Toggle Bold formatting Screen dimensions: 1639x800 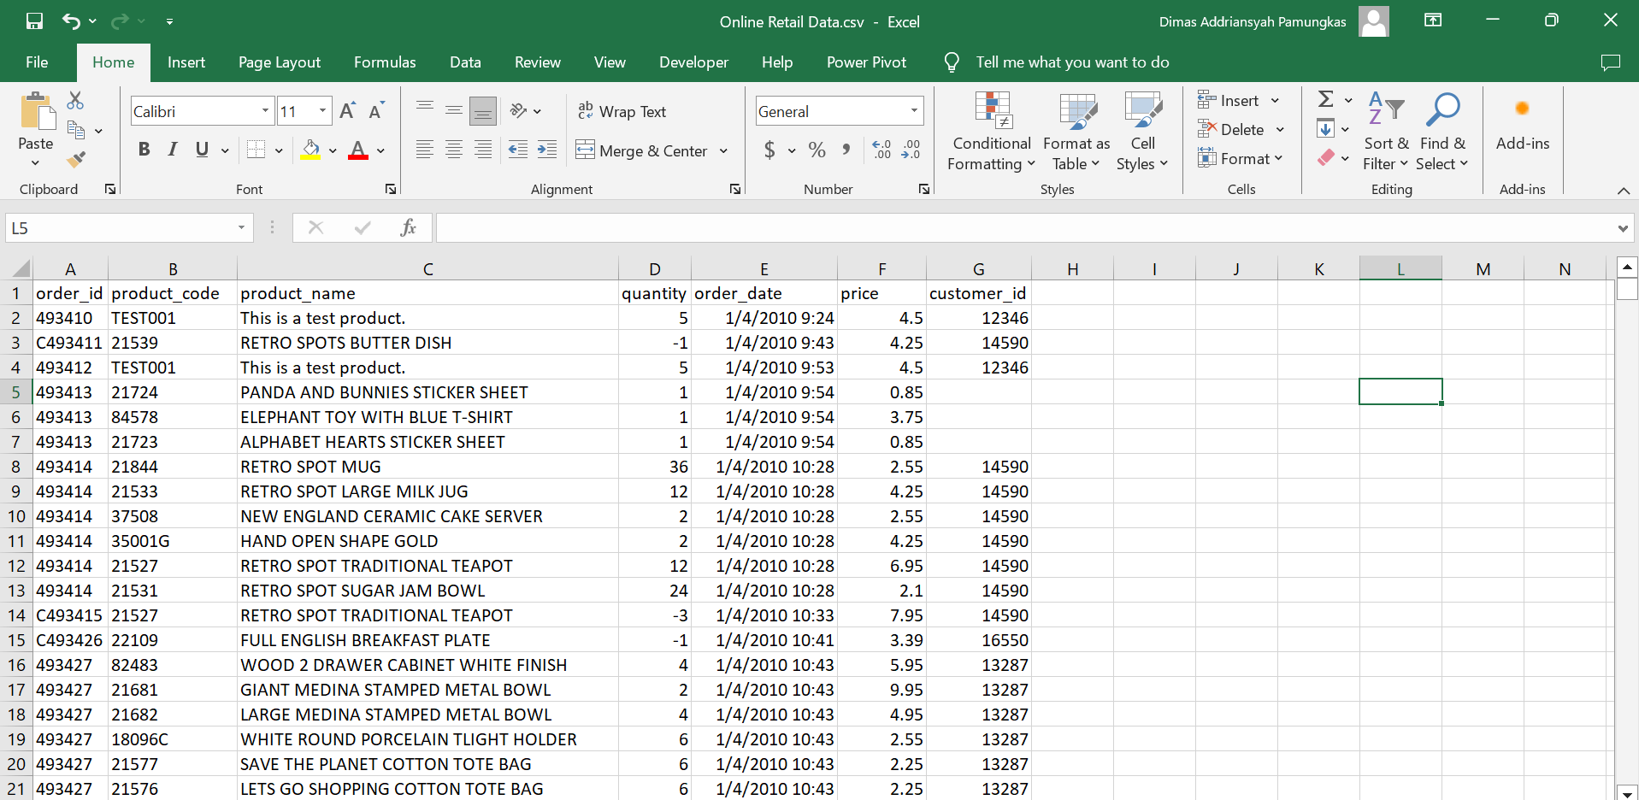coord(144,150)
